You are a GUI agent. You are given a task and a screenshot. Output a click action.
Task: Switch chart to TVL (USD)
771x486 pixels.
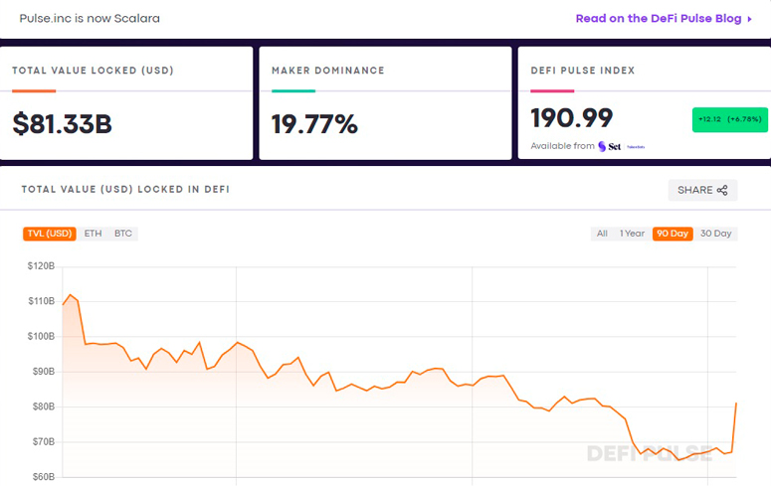(x=49, y=234)
